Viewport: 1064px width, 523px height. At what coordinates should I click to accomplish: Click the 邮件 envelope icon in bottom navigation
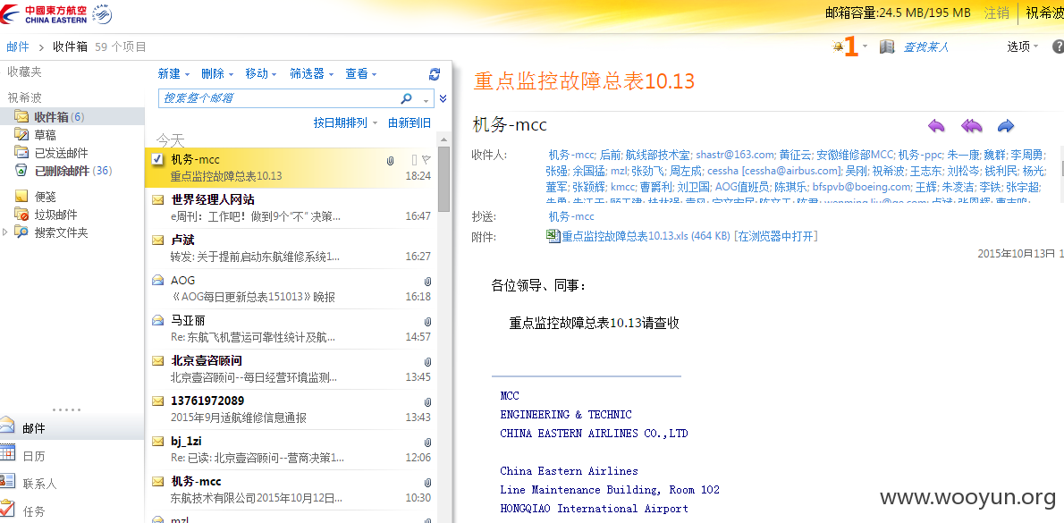pyautogui.click(x=7, y=426)
